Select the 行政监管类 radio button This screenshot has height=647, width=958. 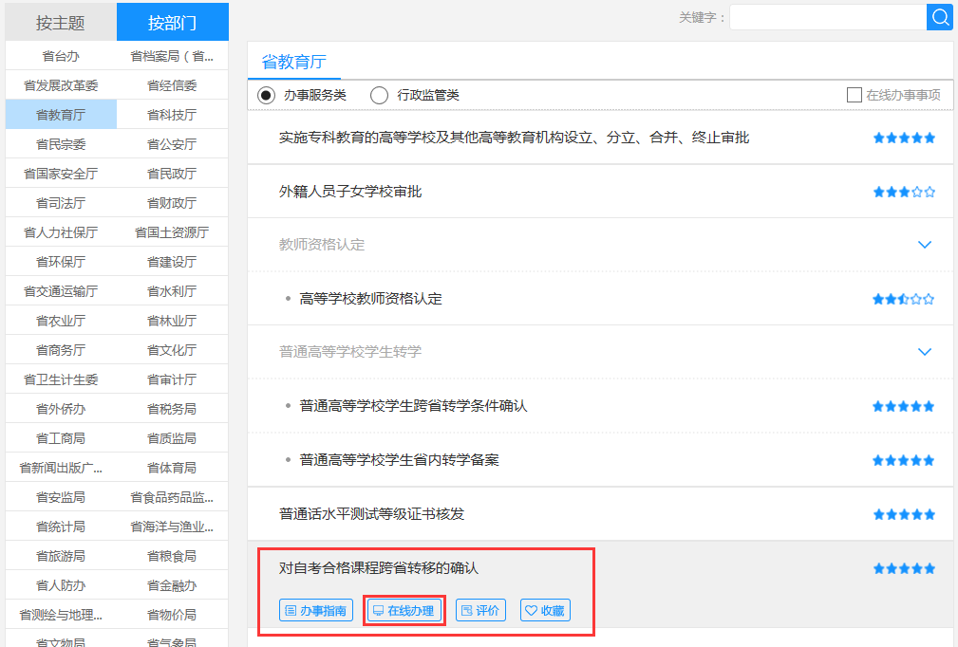pyautogui.click(x=380, y=95)
